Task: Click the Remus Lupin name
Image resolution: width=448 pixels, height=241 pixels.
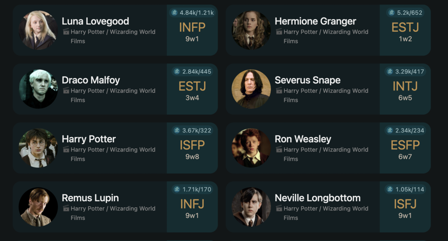Action: click(x=90, y=198)
